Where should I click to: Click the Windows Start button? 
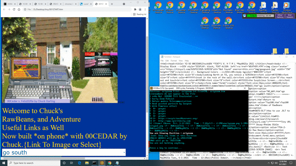point(3,163)
